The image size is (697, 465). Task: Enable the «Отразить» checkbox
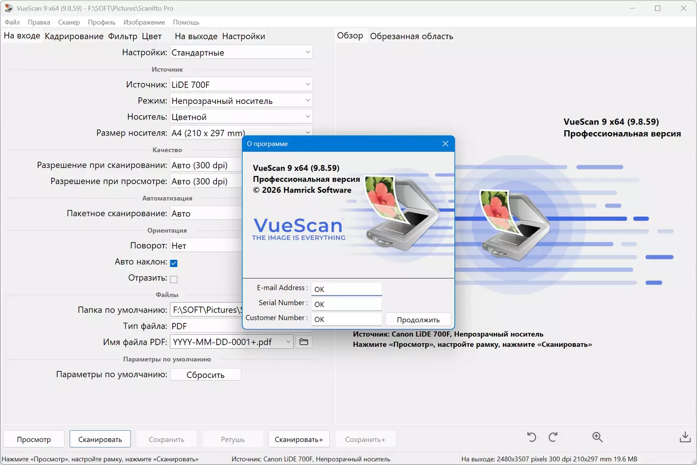click(174, 279)
